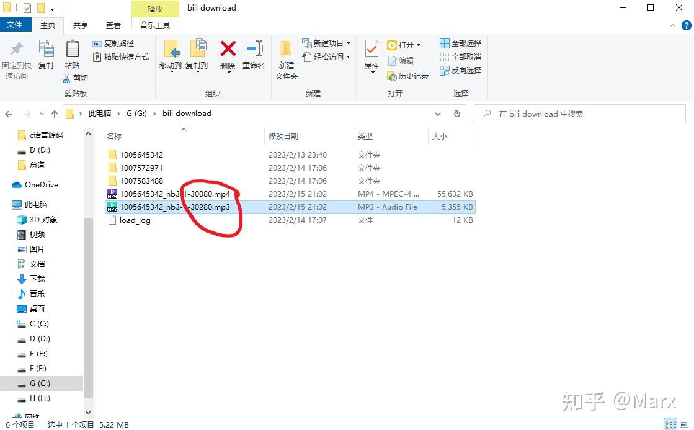
Task: Sort by the Size (大小) column header
Action: pos(440,137)
